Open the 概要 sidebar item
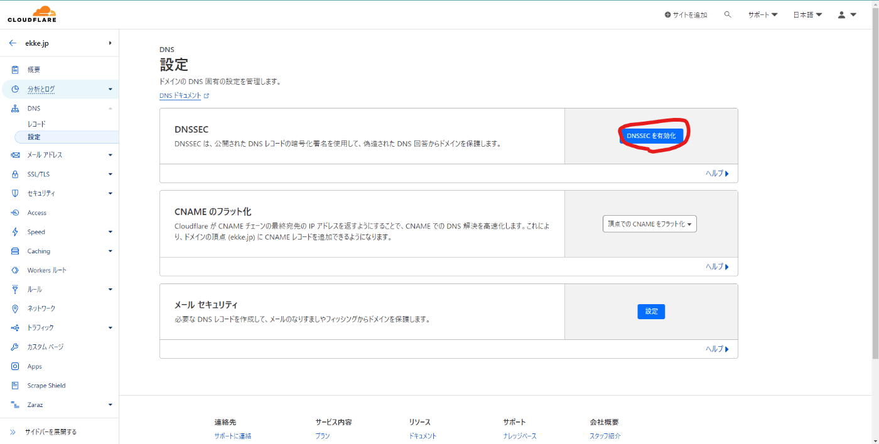Image resolution: width=879 pixels, height=444 pixels. pyautogui.click(x=34, y=70)
